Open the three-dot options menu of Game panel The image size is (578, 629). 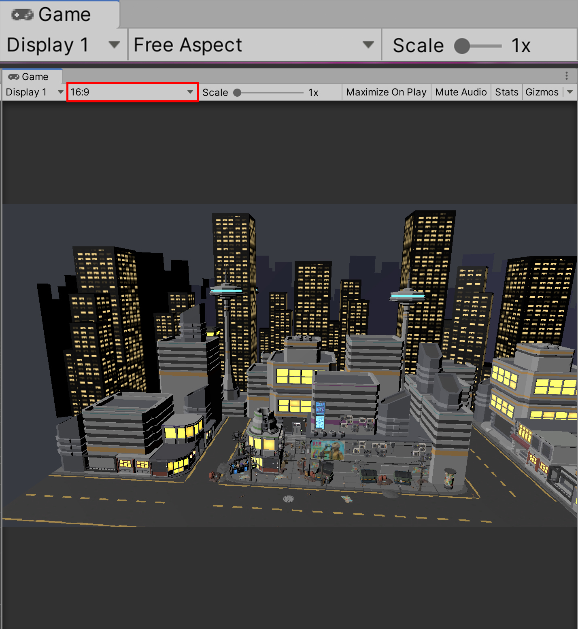pos(566,76)
